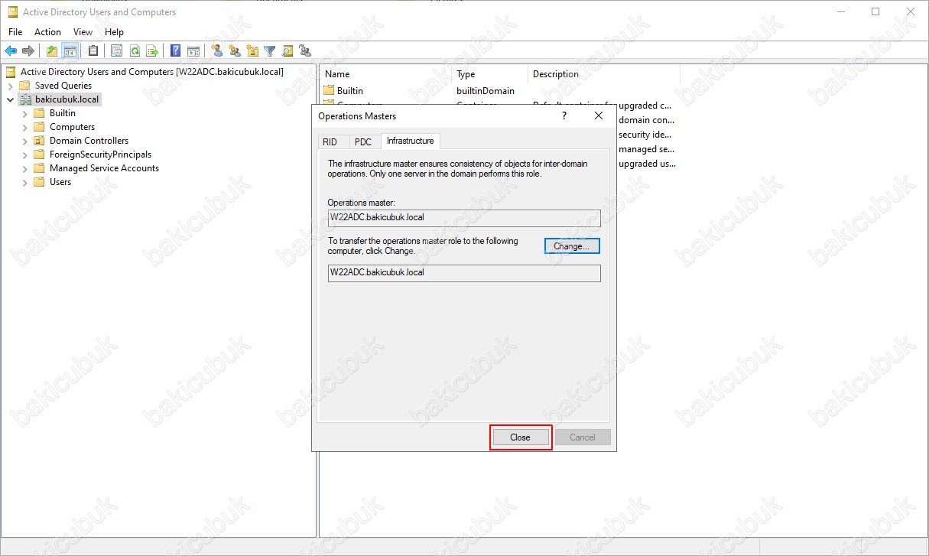The image size is (929, 556).
Task: Sort list by Type column header
Action: pyautogui.click(x=489, y=74)
